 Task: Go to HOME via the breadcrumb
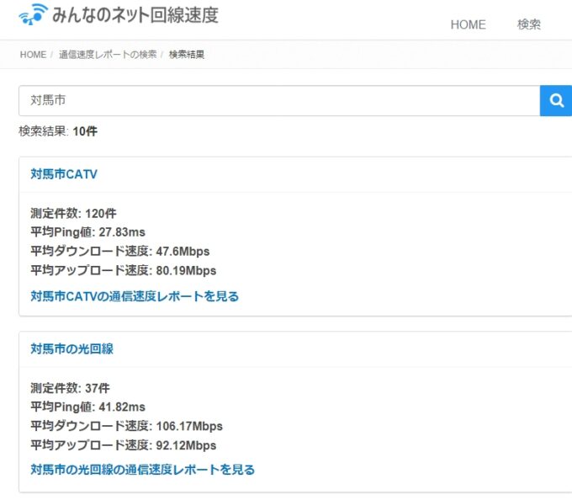click(33, 55)
